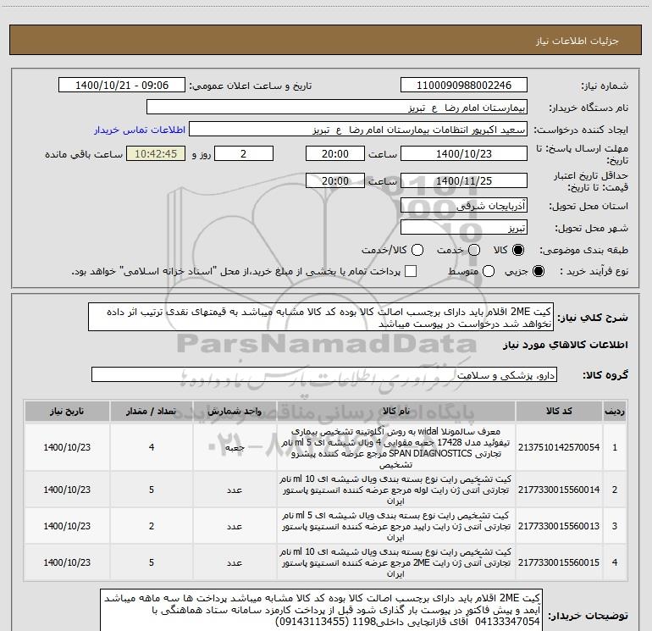This screenshot has height=631, width=652.
Task: Select the جزیی purchase type radio
Action: 538,271
